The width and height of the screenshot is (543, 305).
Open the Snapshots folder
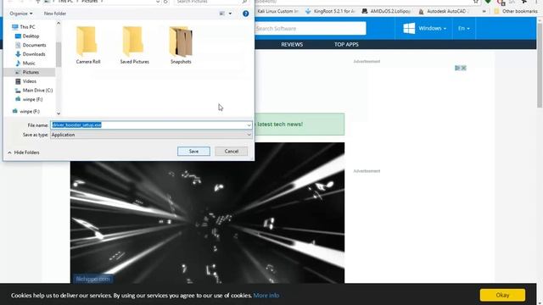[181, 45]
